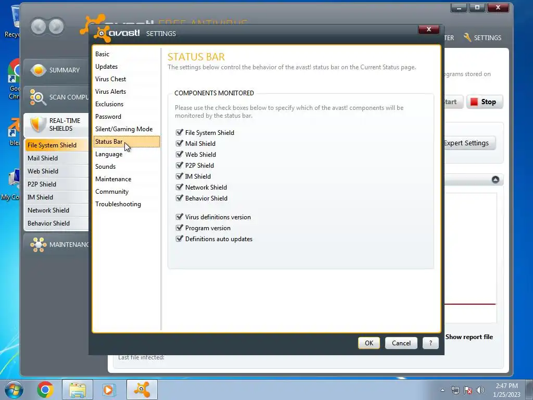Image resolution: width=533 pixels, height=400 pixels.
Task: Click the Scan Computer magnifier icon
Action: coord(37,97)
